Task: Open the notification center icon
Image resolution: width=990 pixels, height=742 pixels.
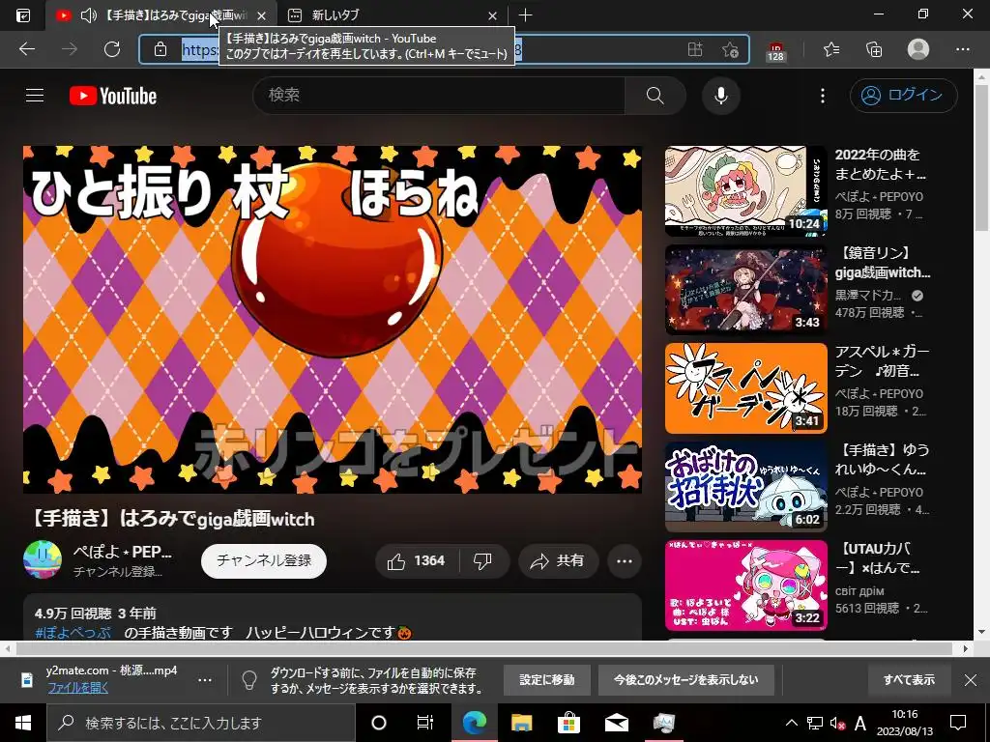Action: tap(958, 723)
